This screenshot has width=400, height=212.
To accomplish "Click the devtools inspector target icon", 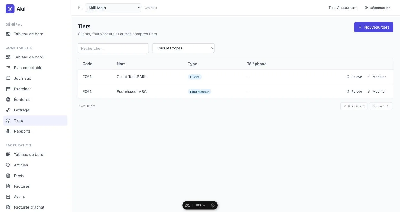I will 213,205.
